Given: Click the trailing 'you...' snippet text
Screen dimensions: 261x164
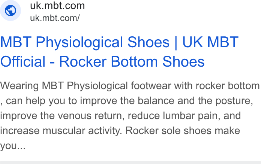Looking at the screenshot, I should coord(13,146).
